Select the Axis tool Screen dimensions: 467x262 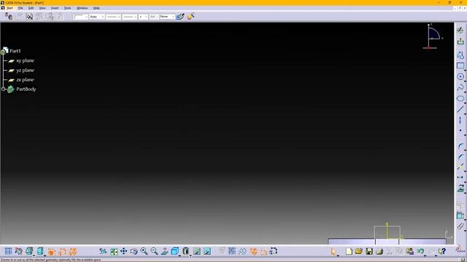point(460,120)
